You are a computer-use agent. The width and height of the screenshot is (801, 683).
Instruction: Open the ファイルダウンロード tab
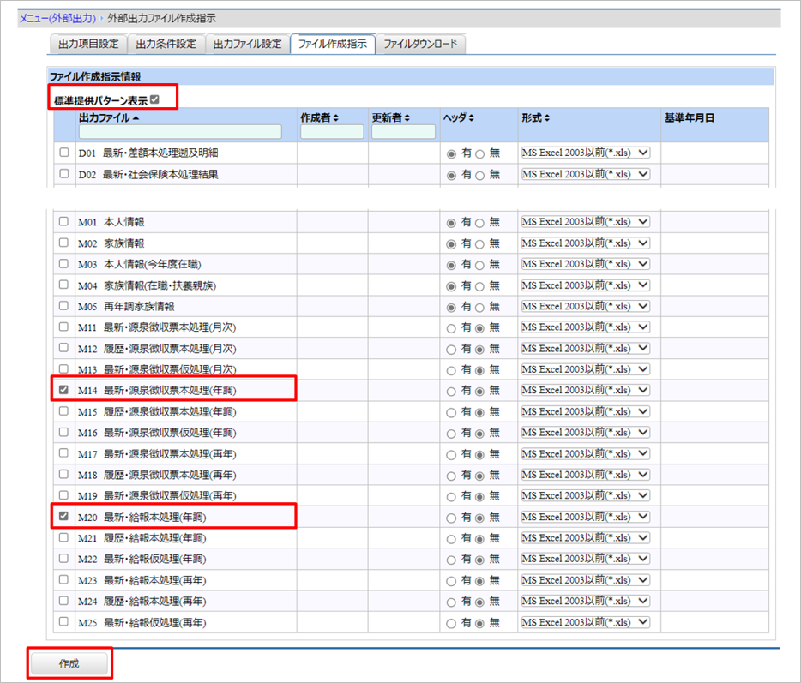[x=420, y=44]
